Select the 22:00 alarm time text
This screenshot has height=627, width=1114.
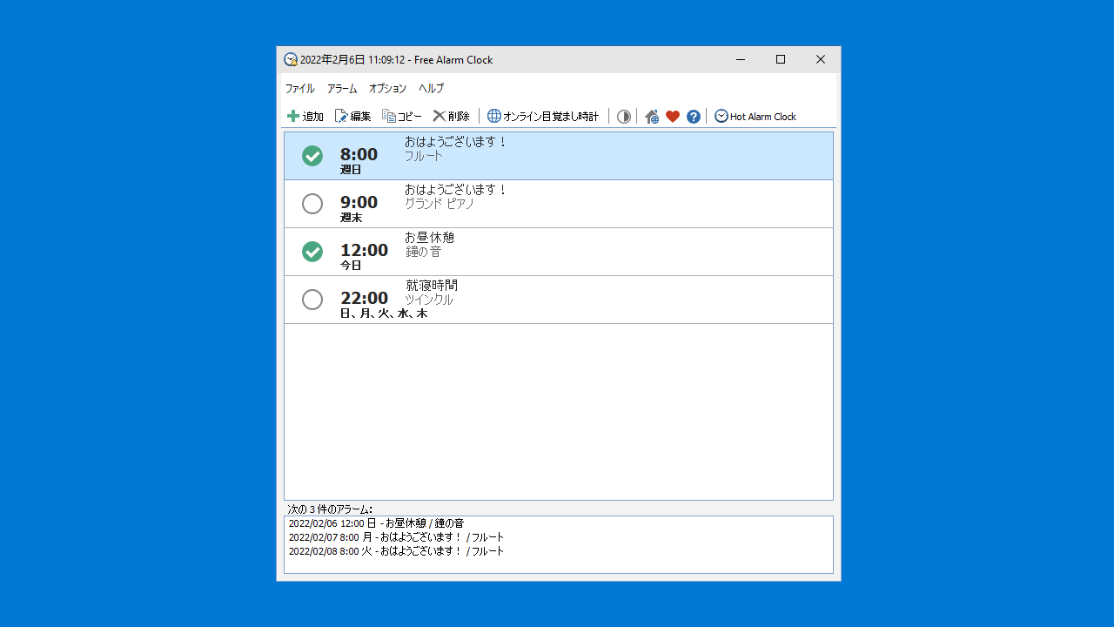[x=364, y=298]
